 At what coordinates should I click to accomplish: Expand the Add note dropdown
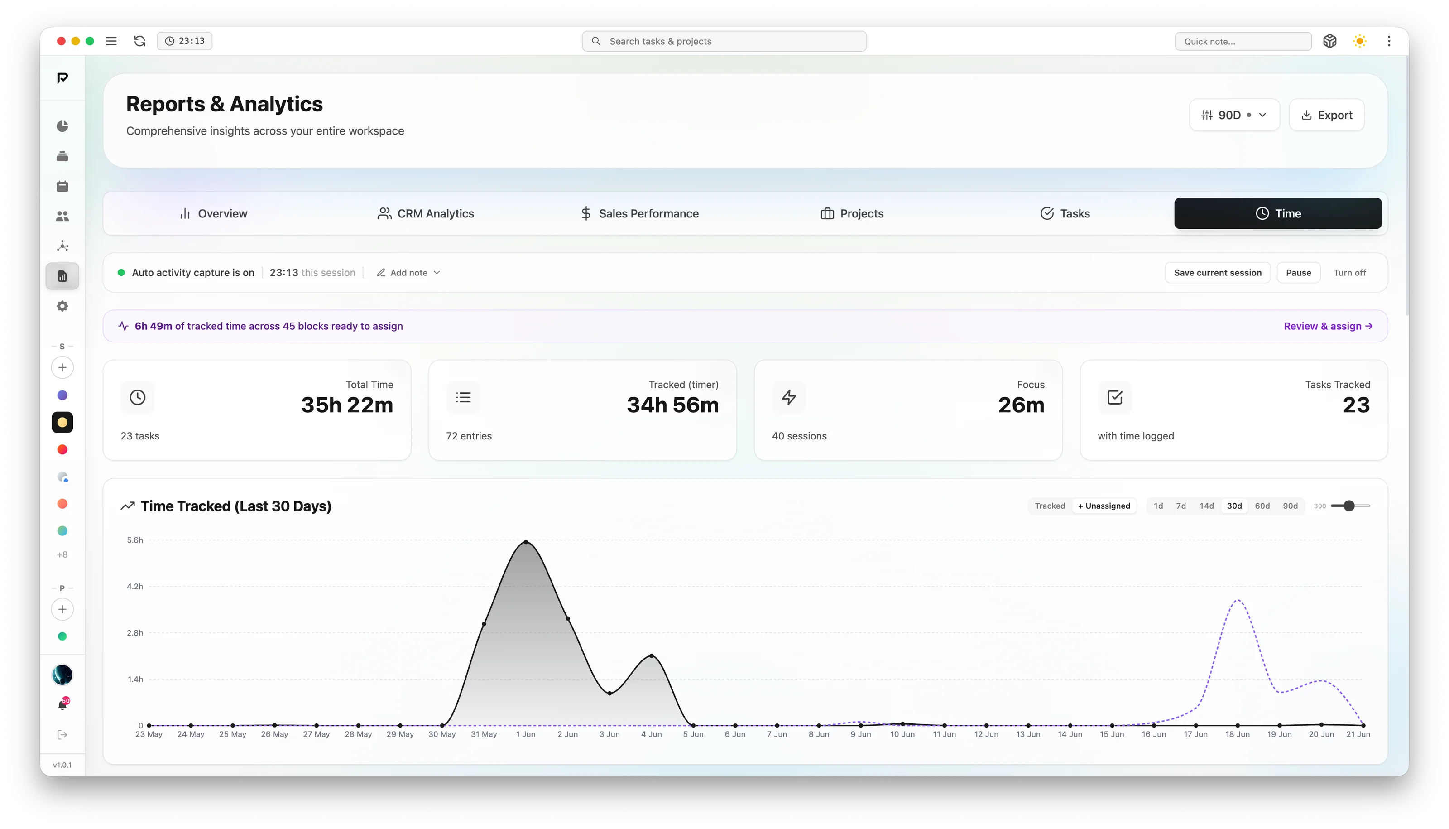(408, 273)
